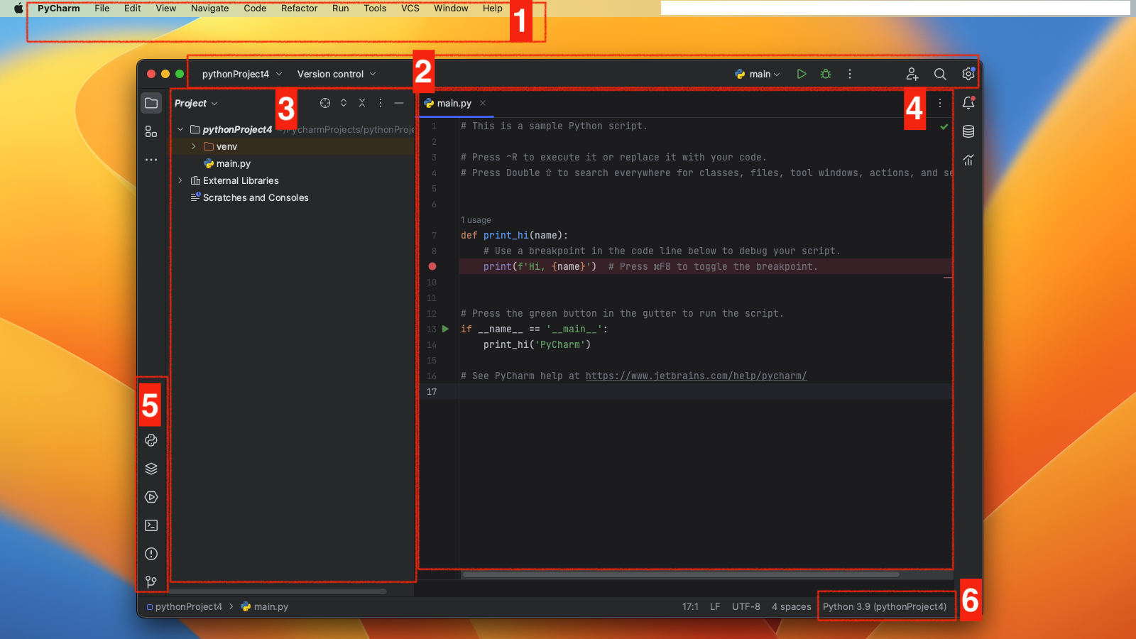Open Search Everywhere magnifier
1136x639 pixels.
pyautogui.click(x=940, y=74)
